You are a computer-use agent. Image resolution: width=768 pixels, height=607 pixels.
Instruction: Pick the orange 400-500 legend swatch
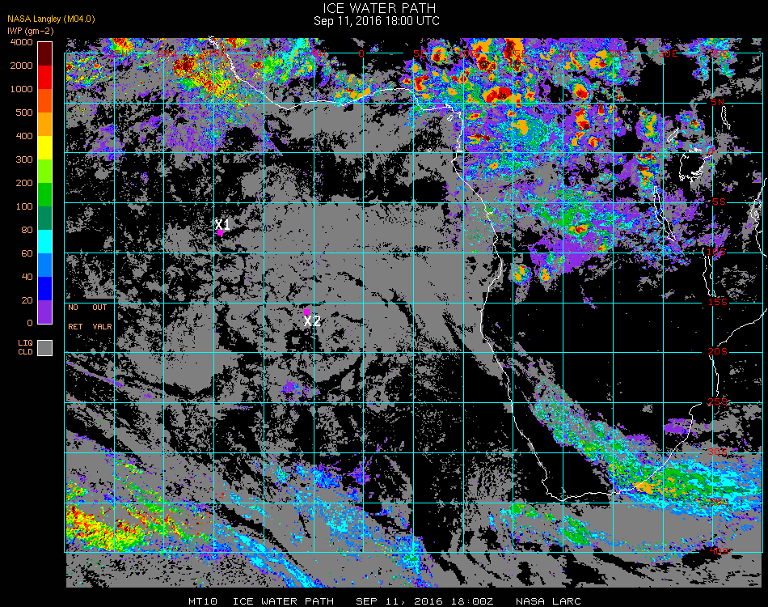[x=44, y=125]
